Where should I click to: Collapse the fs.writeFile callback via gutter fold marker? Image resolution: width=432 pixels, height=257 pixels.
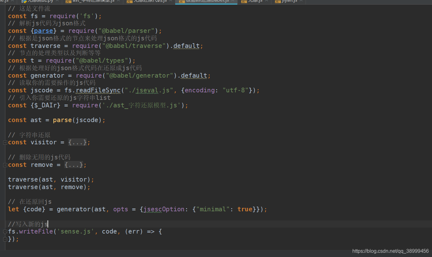pos(5,232)
